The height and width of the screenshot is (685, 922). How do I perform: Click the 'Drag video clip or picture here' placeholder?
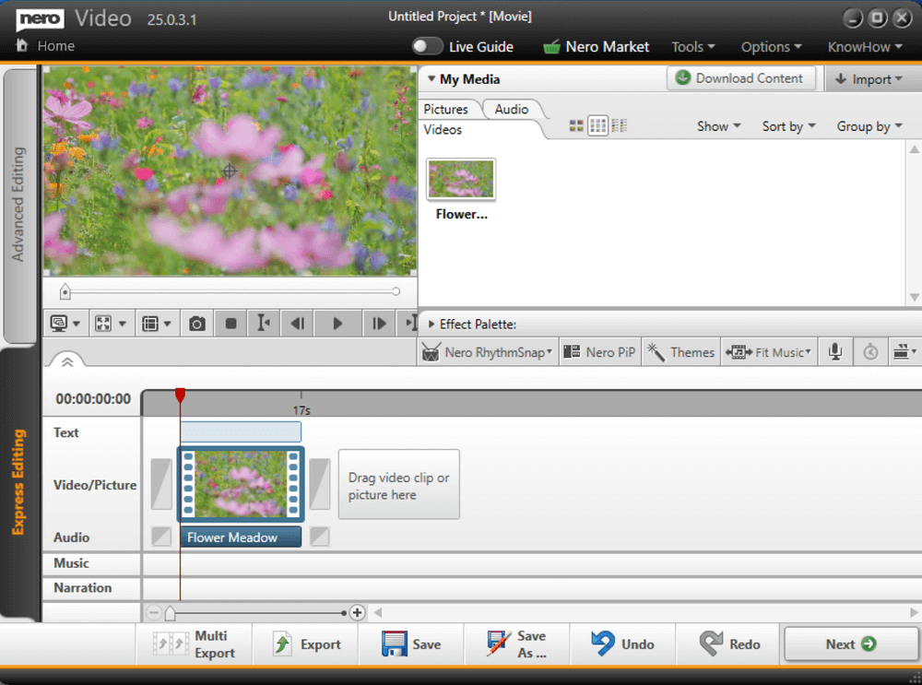pos(398,485)
